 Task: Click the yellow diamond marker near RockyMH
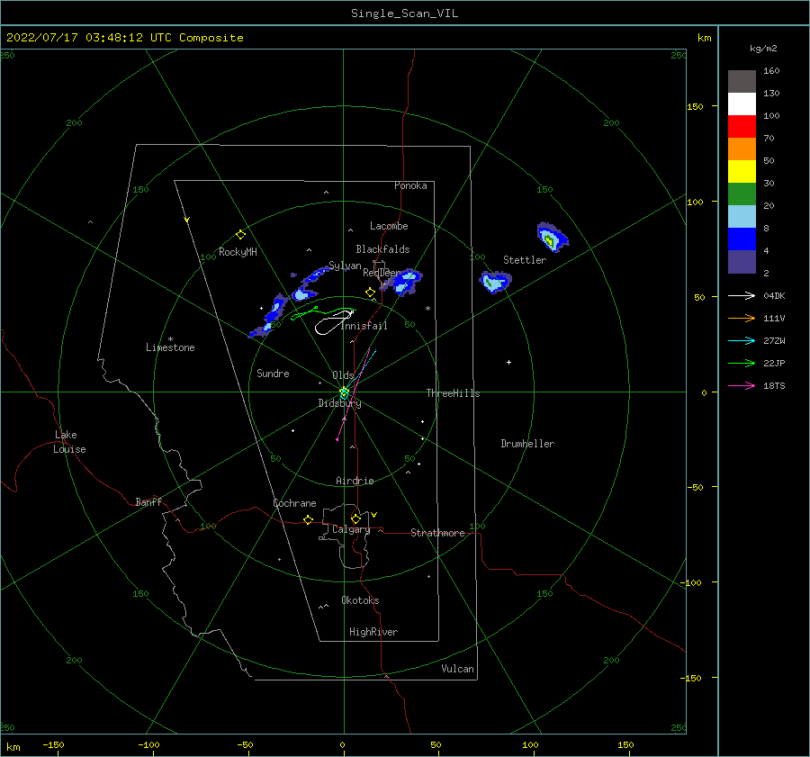click(x=240, y=235)
